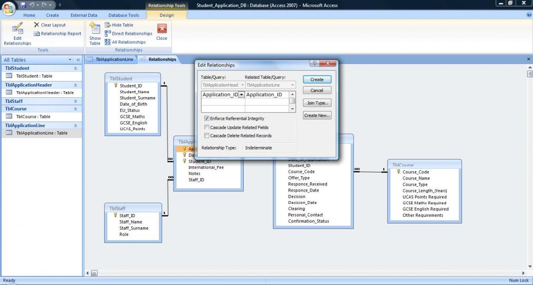
Task: Click the Create New.. button
Action: (x=317, y=116)
